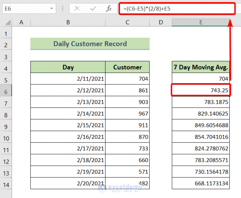Select customer value 967

[x=128, y=114]
